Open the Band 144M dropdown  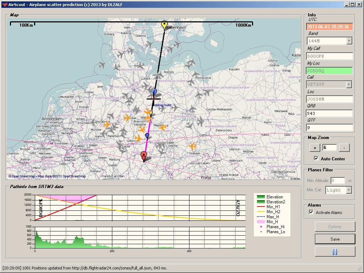point(349,41)
